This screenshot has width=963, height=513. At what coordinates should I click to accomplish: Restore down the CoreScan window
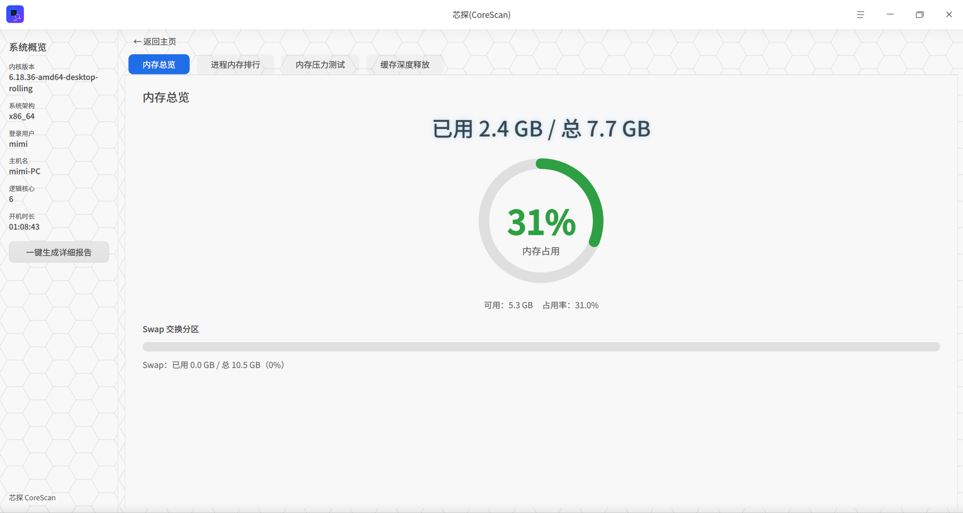click(919, 15)
